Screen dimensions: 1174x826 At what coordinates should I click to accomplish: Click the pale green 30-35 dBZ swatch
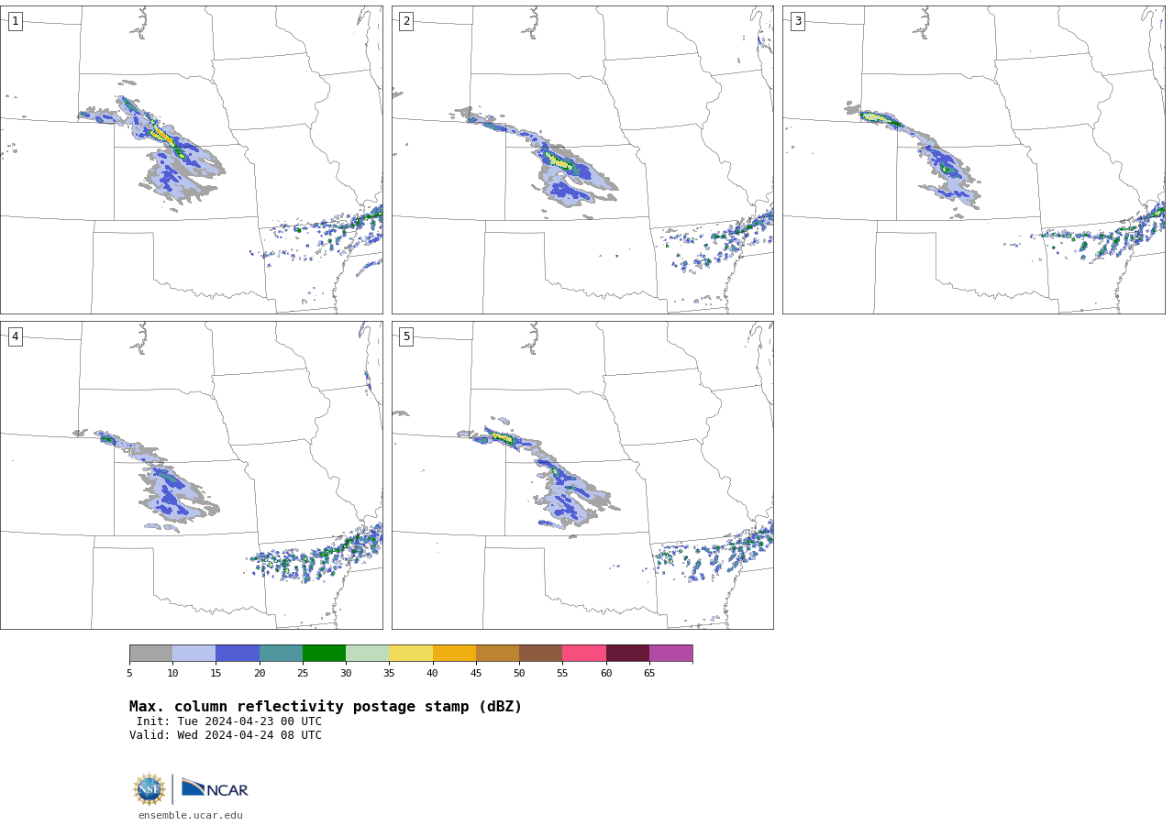click(367, 653)
